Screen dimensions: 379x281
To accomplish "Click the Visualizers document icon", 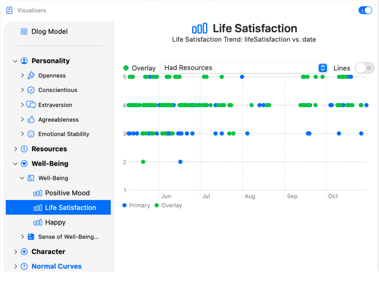I will coord(10,10).
